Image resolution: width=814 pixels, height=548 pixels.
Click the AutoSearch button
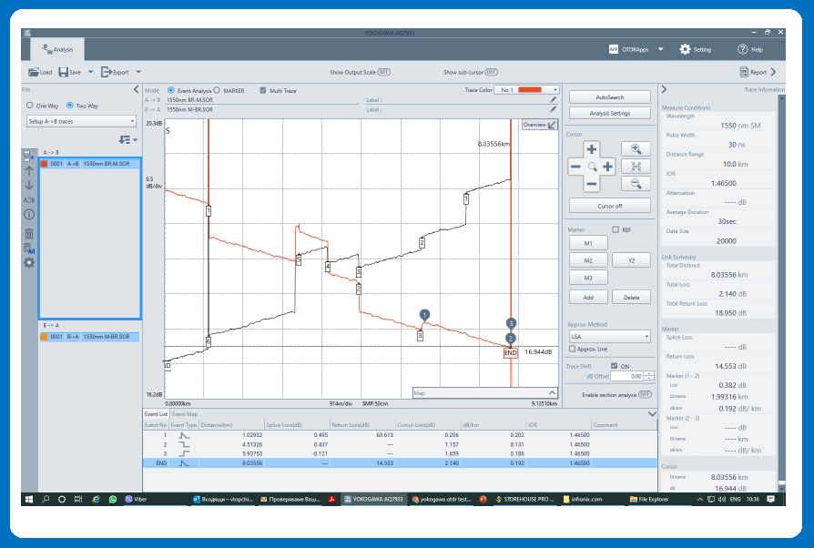click(609, 97)
